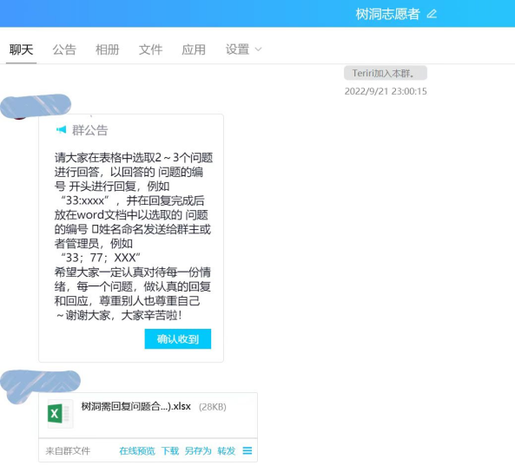This screenshot has width=515, height=472.
Task: Open the 设置 menu tab
Action: coord(237,50)
